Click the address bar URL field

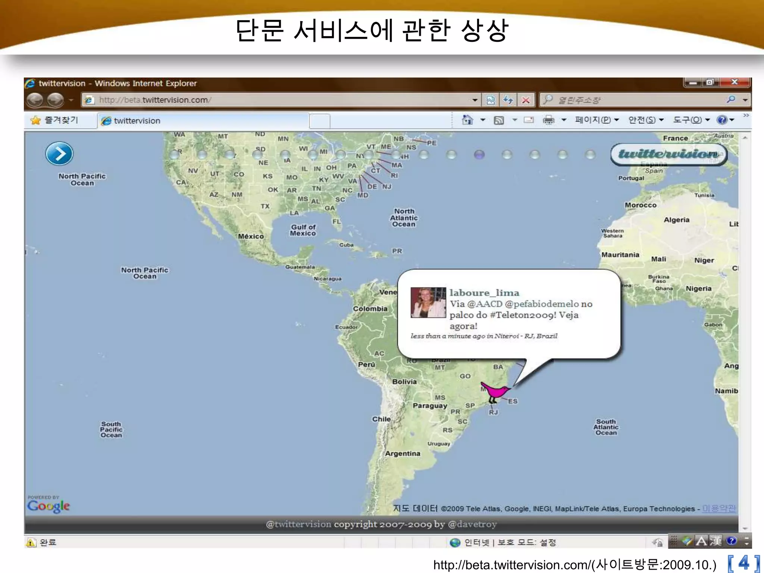[x=276, y=100]
